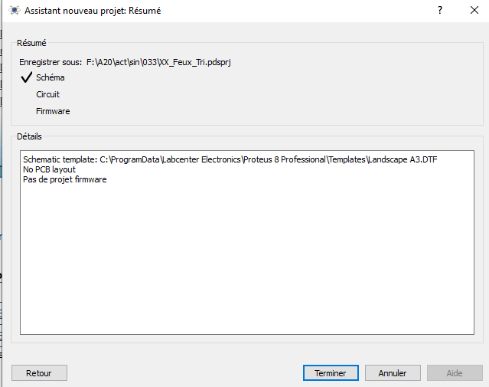489x387 pixels.
Task: Select the Firmware entry in summary
Action: point(53,111)
